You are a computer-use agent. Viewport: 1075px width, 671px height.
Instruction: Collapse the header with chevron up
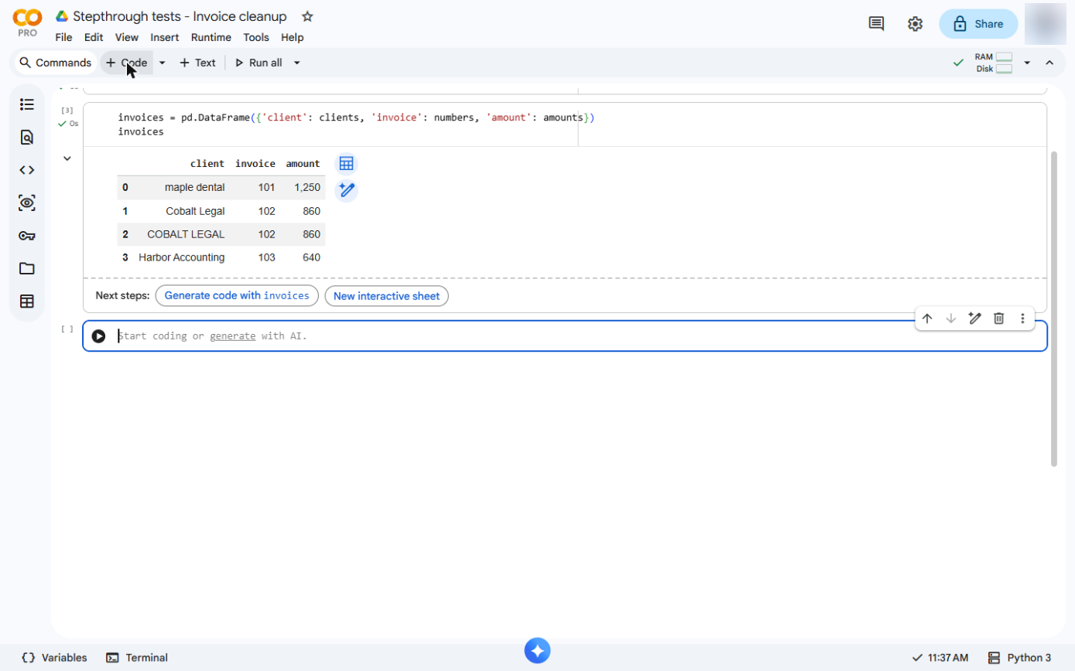[x=1049, y=63]
